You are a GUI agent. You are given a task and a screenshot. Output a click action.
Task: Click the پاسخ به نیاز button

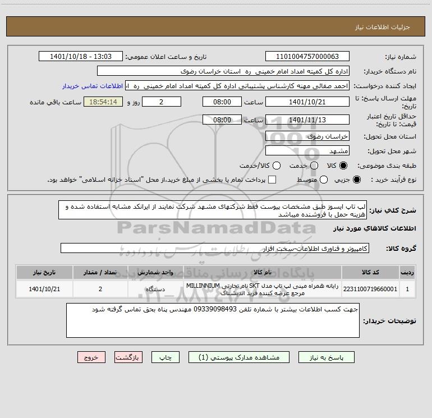point(326,357)
